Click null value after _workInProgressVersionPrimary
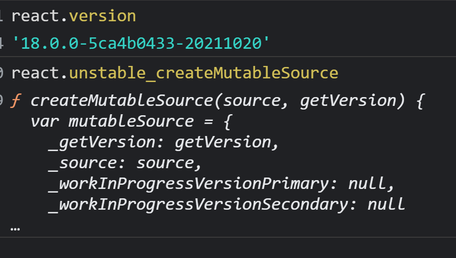Screen dimensions: 456x258 [x=367, y=184]
